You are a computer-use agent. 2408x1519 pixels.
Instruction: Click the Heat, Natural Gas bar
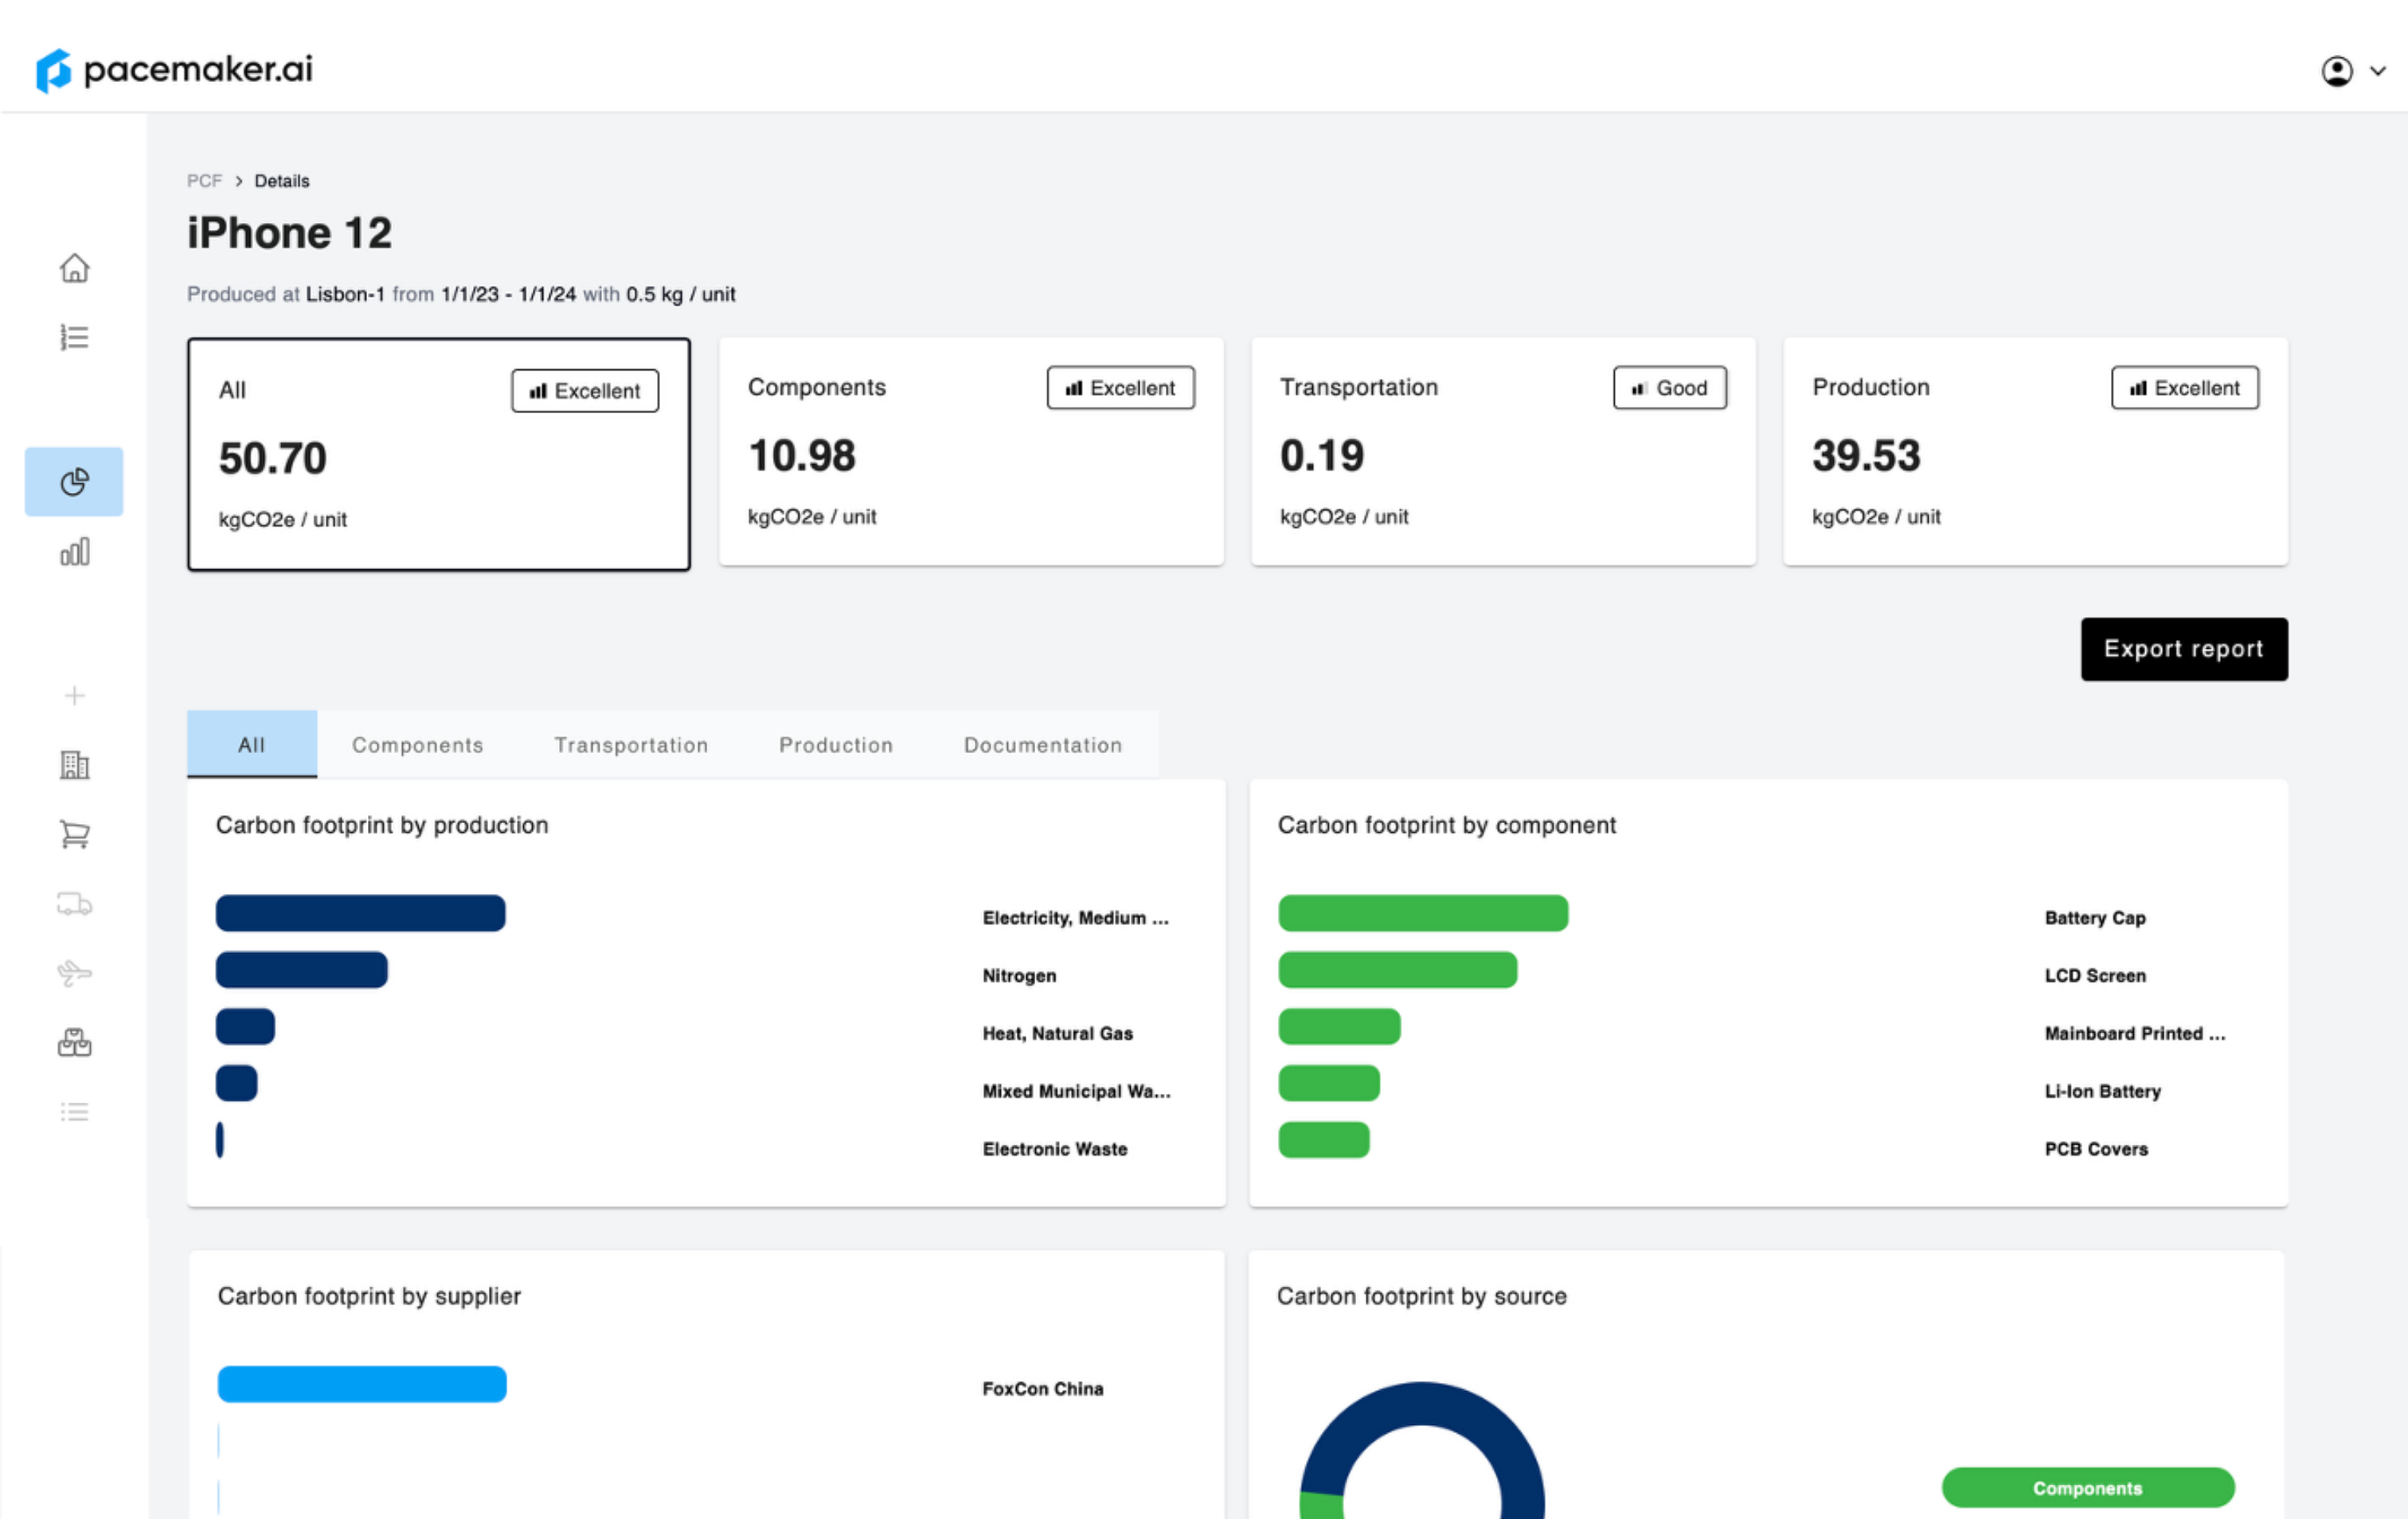coord(245,1027)
